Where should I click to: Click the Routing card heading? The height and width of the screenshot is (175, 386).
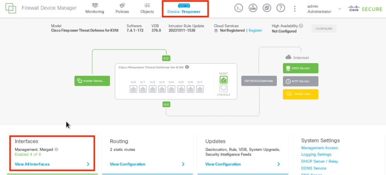click(x=119, y=141)
